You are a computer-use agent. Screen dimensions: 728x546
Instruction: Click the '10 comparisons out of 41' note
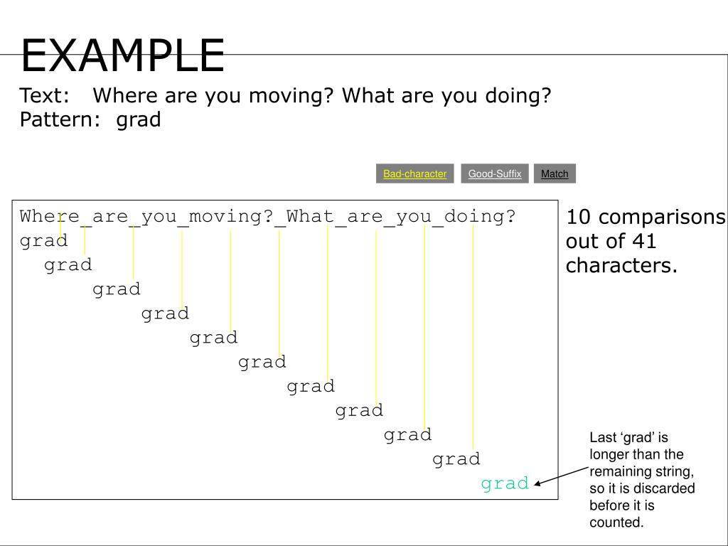646,242
